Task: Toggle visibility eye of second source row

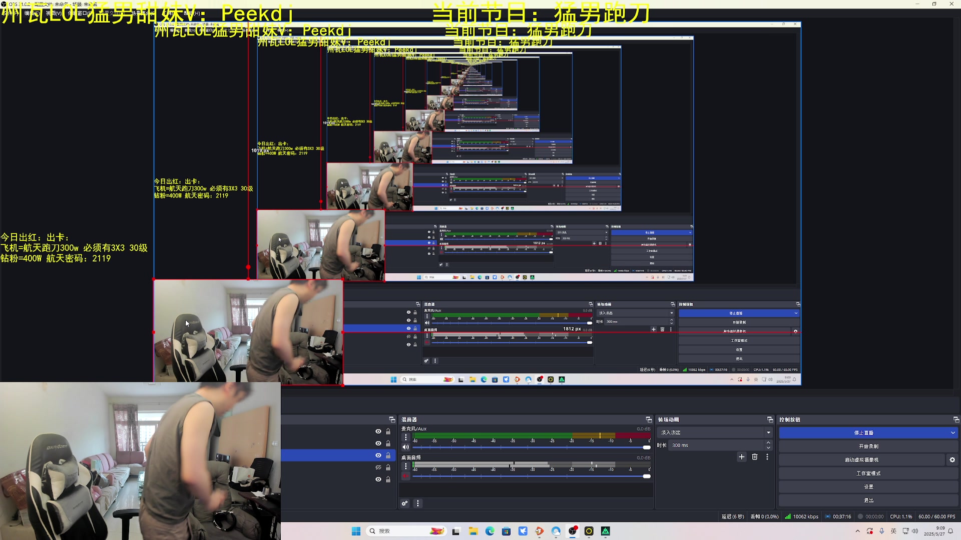Action: [x=378, y=443]
